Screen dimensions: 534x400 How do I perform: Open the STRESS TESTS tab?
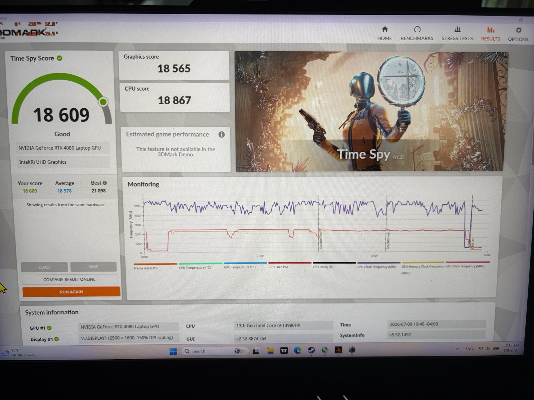click(457, 34)
